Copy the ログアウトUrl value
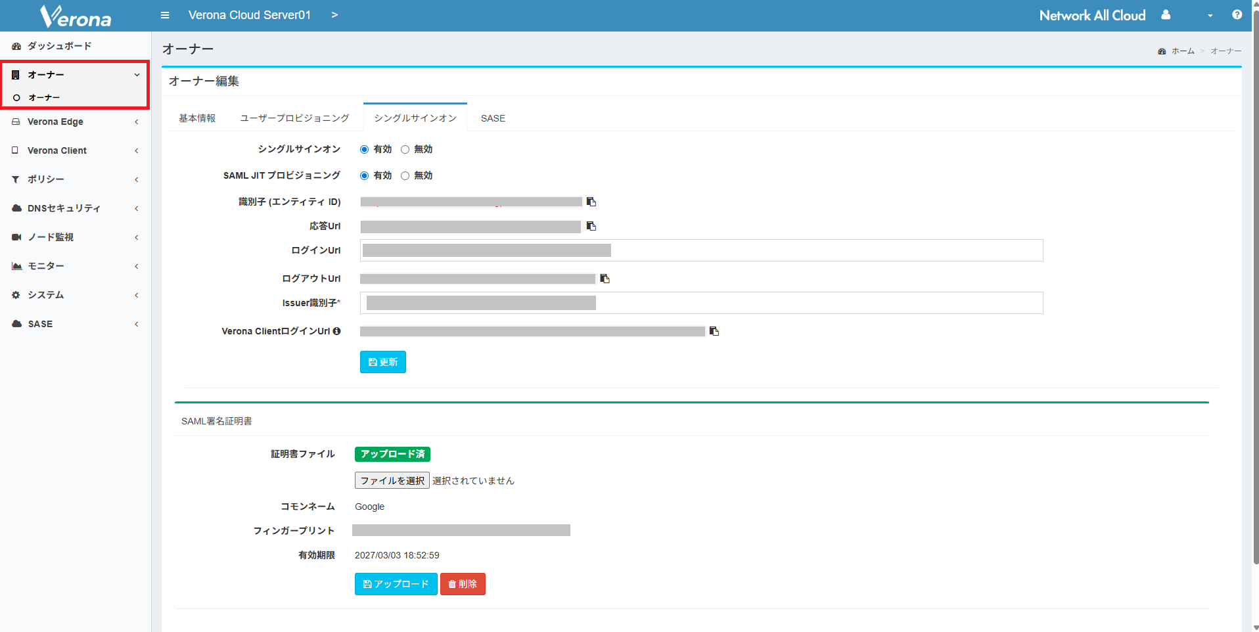1259x632 pixels. [x=605, y=279]
